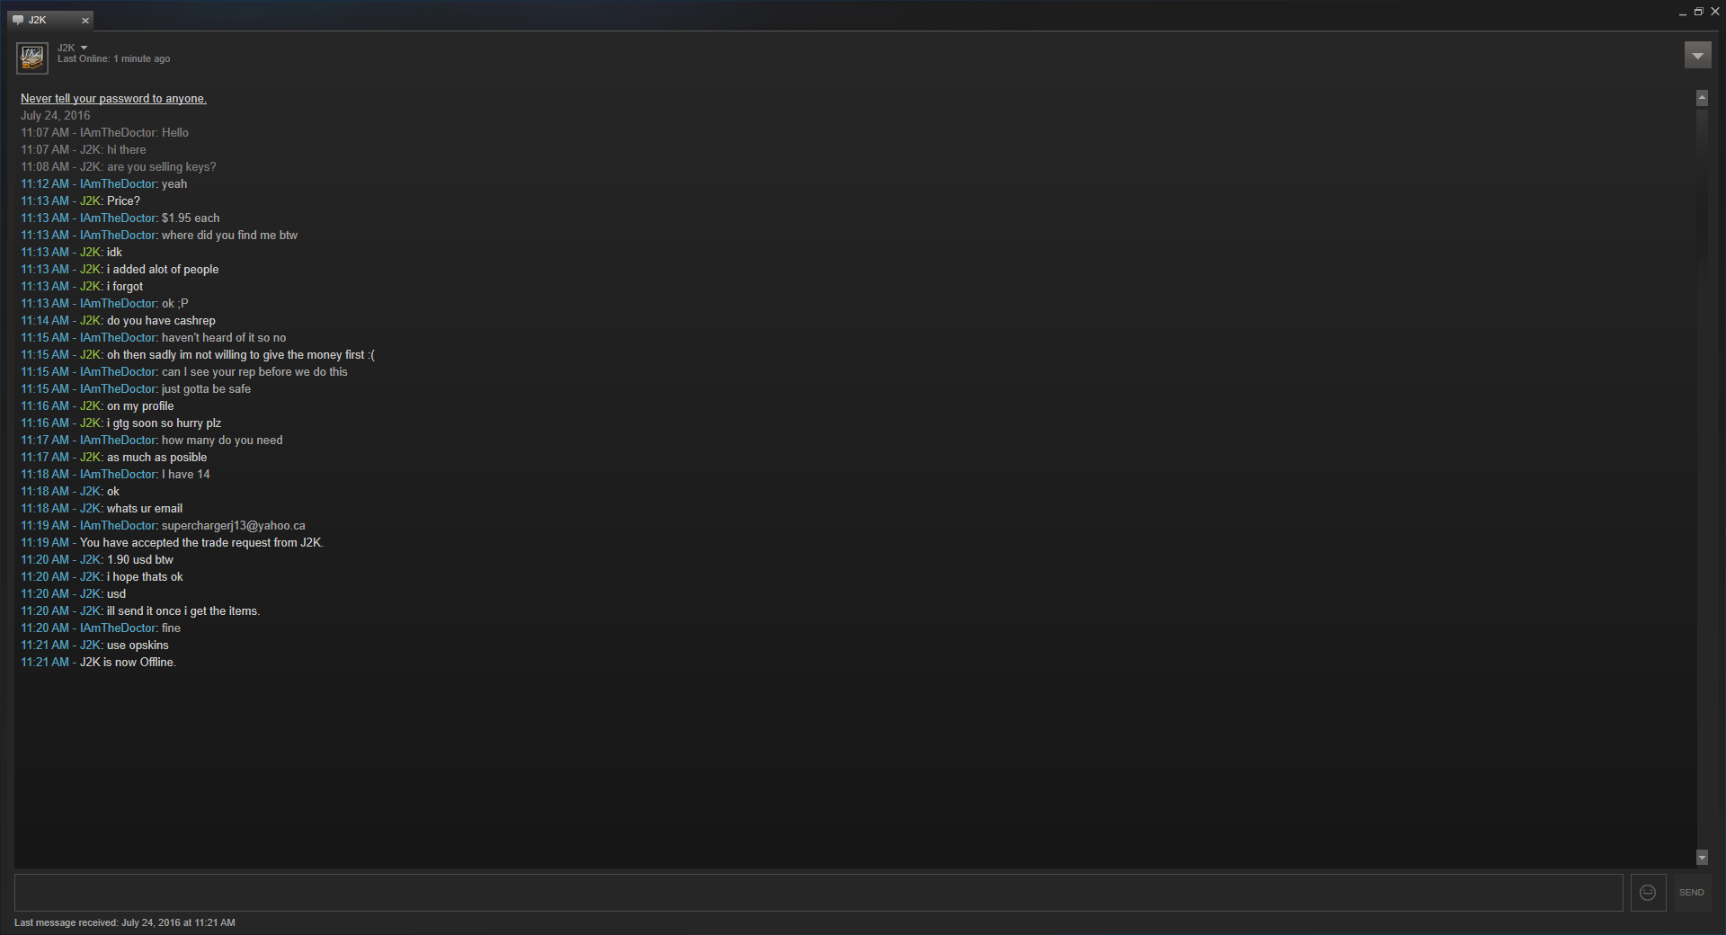Open the 'Never tell your password' link
Image resolution: width=1726 pixels, height=935 pixels.
113,99
